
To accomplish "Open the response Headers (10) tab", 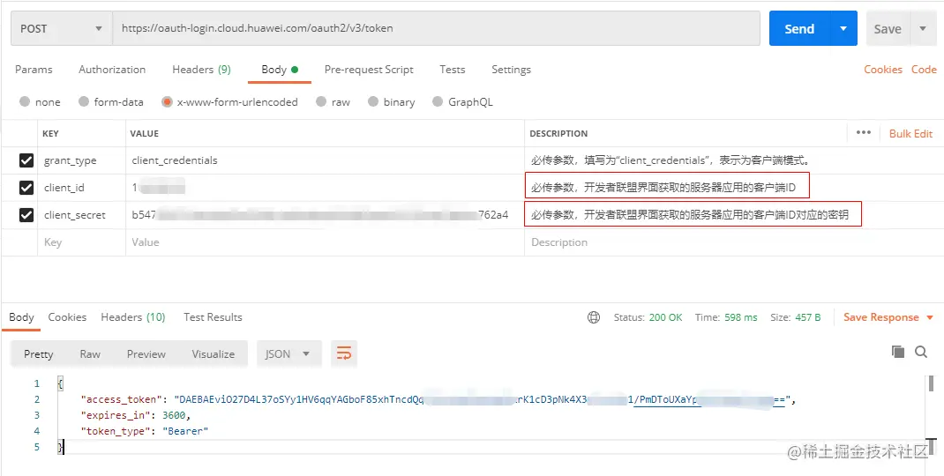I will coord(133,317).
